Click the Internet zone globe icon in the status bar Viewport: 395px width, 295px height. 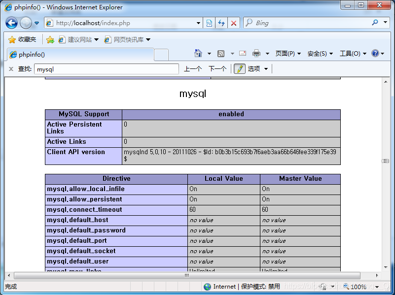[207, 287]
